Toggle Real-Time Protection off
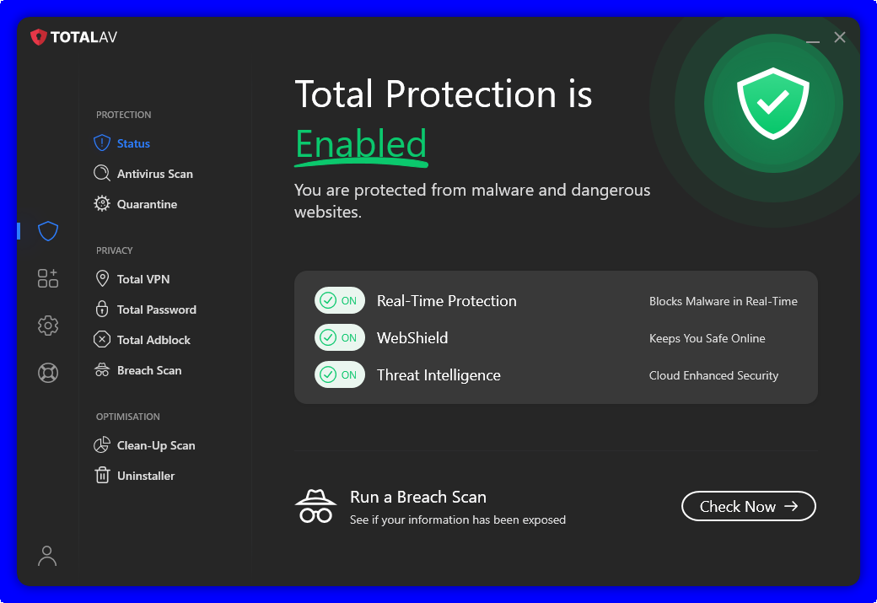 pos(339,301)
